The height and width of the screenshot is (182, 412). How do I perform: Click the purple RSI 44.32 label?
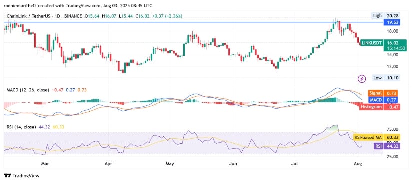point(387,146)
